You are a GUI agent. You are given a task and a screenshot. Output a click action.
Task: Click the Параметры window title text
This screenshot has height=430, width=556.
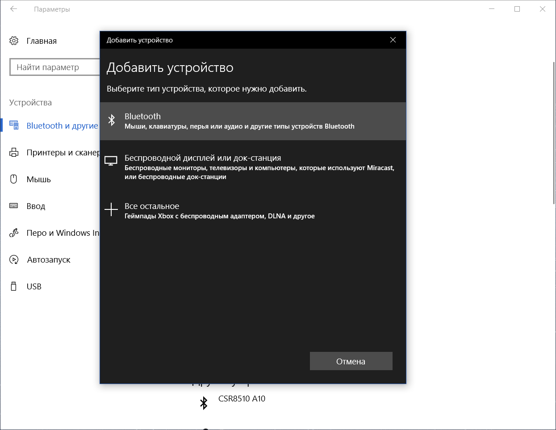pos(52,9)
